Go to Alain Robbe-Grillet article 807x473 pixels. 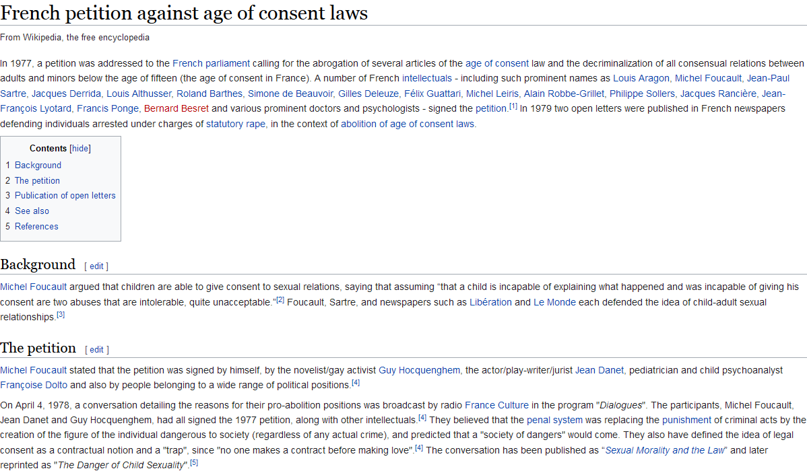pyautogui.click(x=564, y=94)
